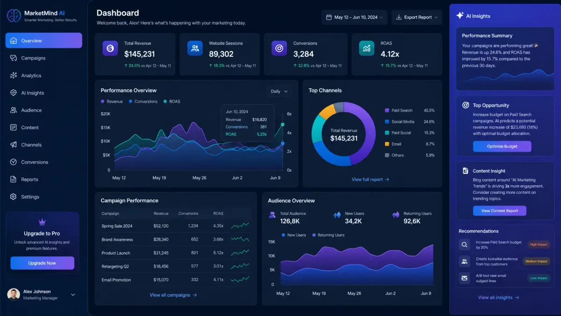Click the Top Opportunity target icon

(466, 105)
